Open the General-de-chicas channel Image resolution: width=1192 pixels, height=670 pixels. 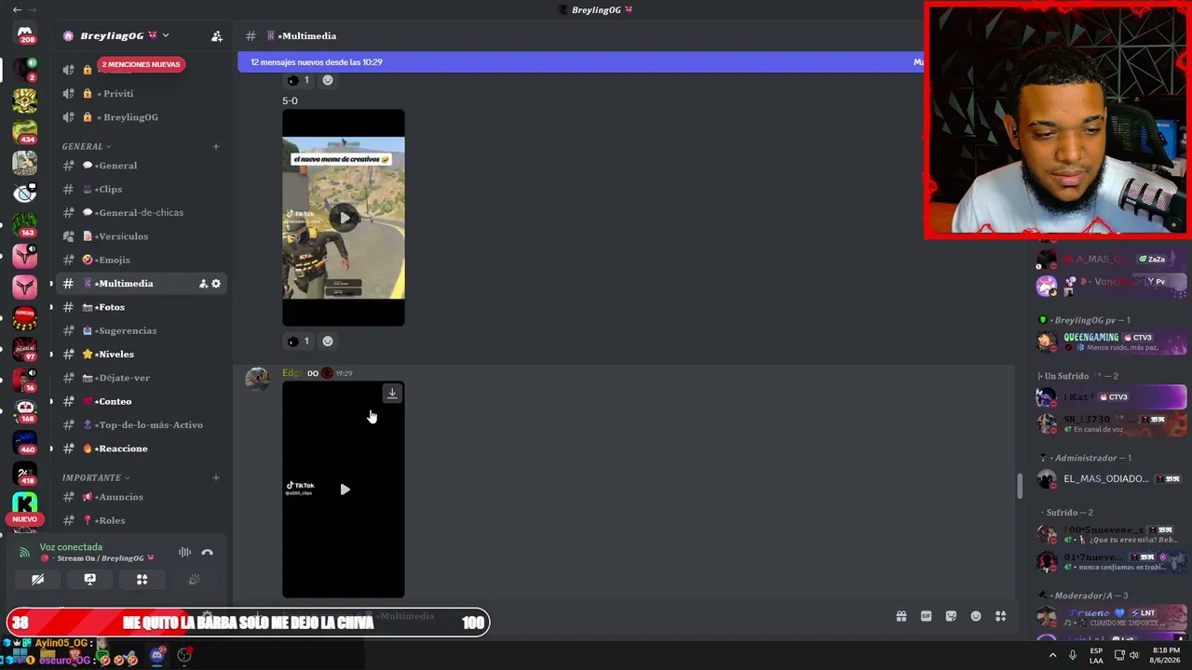coord(142,213)
